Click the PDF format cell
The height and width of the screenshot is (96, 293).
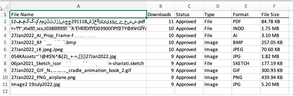point(246,21)
